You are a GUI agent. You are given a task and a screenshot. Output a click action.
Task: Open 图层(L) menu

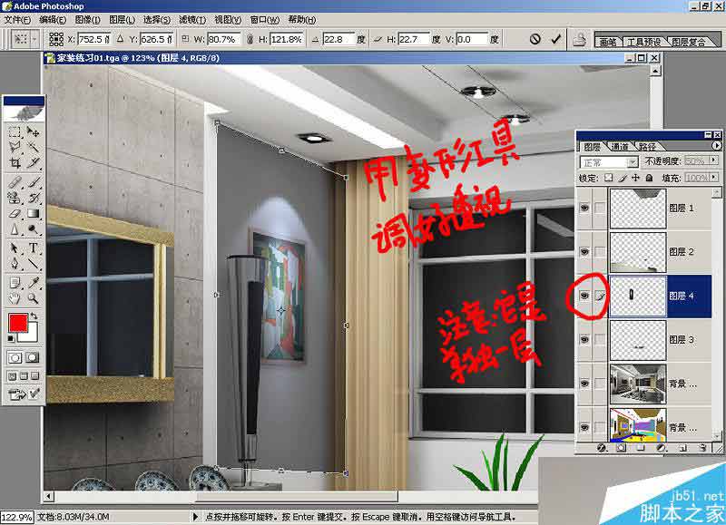pyautogui.click(x=122, y=20)
